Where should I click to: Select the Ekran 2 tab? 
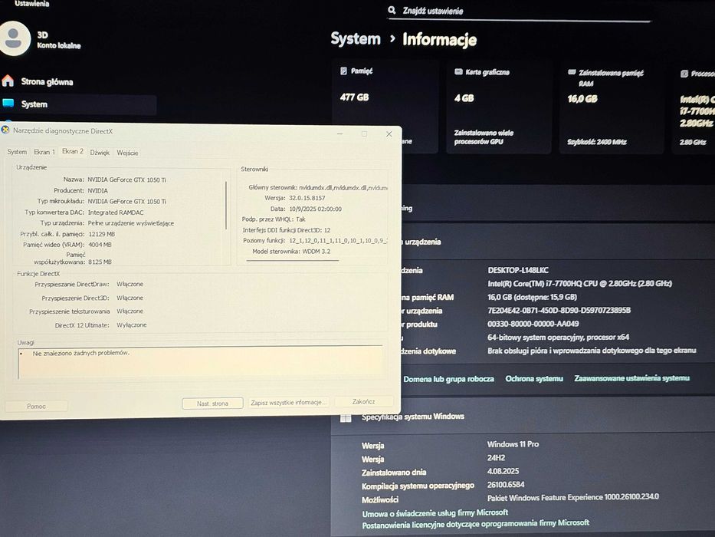73,151
